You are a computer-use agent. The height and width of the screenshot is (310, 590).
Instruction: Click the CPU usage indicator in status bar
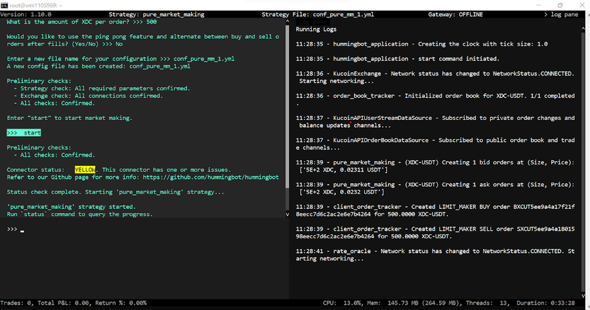click(x=343, y=303)
